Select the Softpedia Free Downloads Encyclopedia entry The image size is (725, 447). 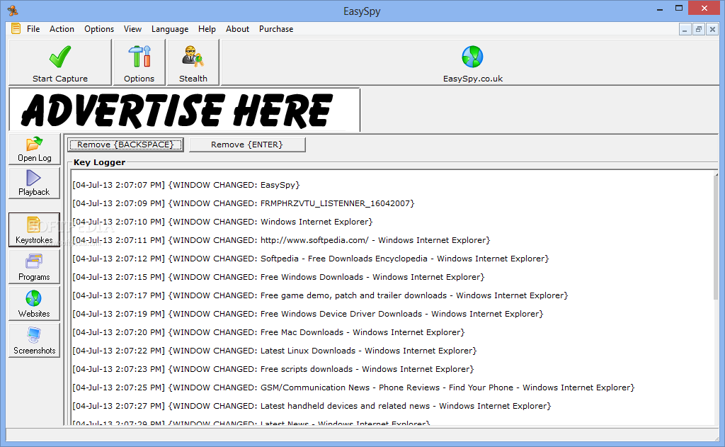[x=311, y=258]
